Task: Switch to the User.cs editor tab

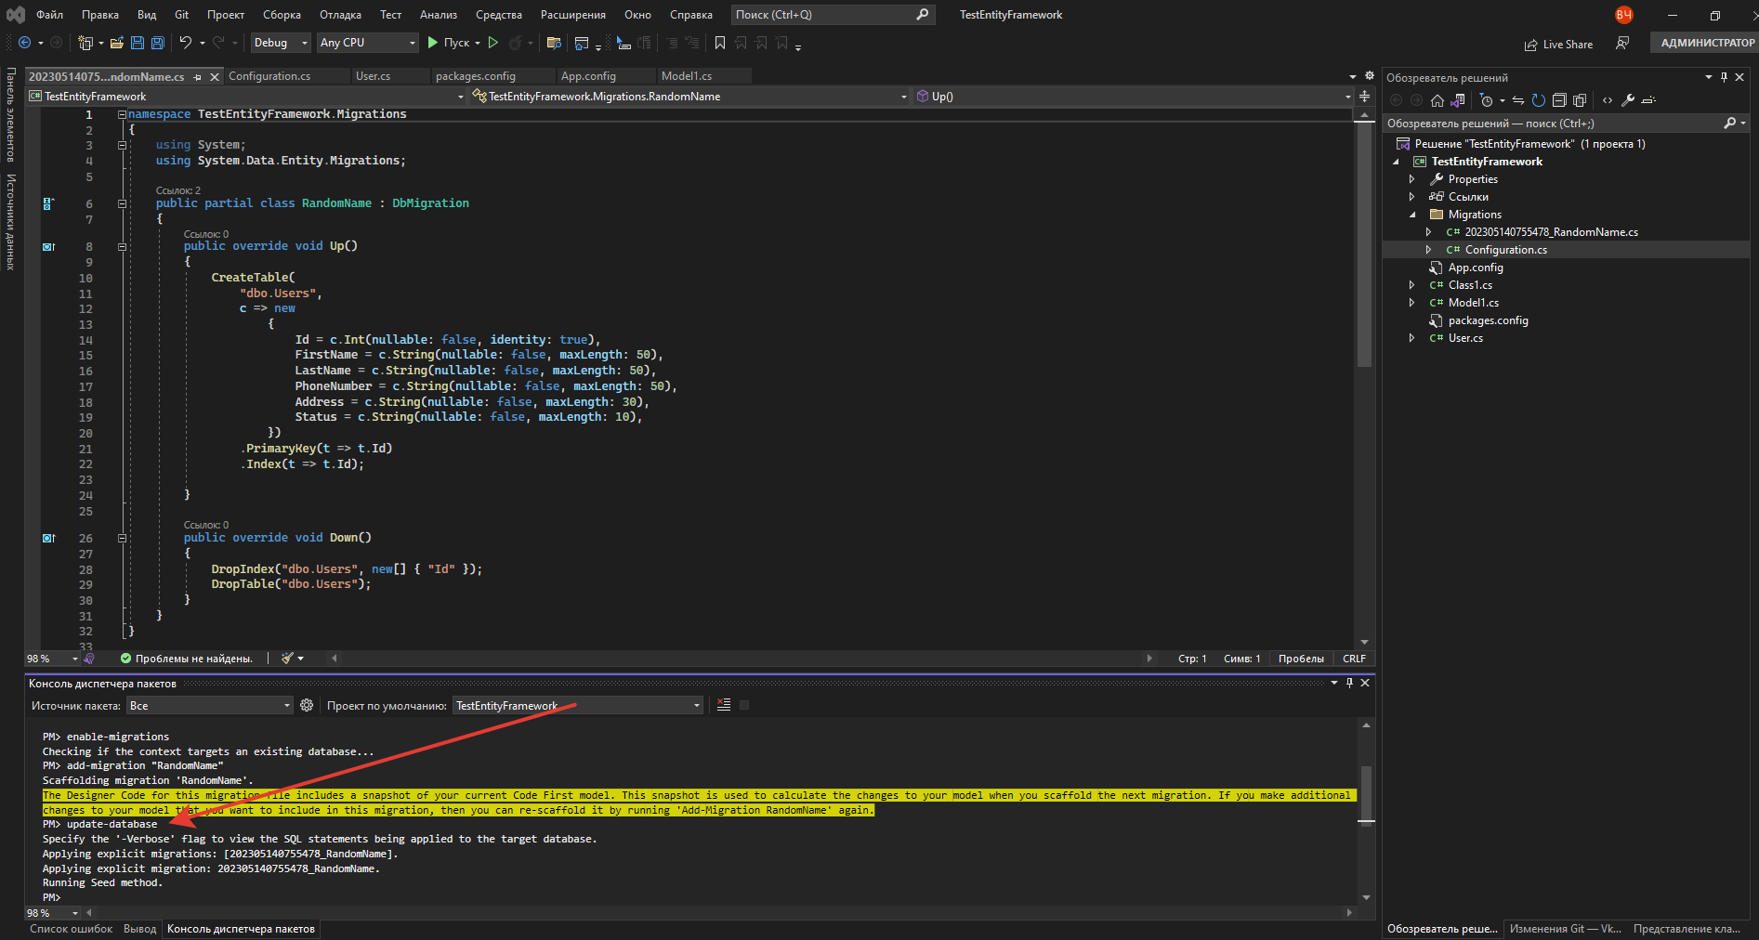Action: point(373,76)
